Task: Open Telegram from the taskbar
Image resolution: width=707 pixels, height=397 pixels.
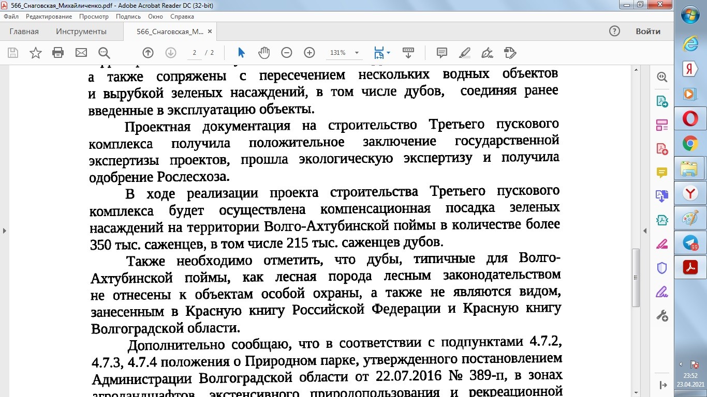Action: [690, 243]
